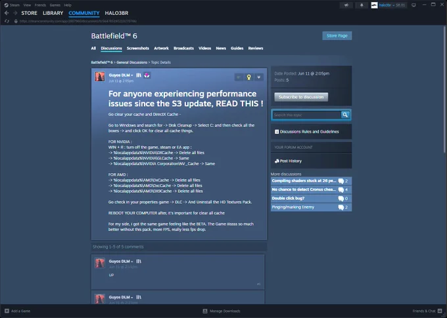Go to the LIBRARY section
The image size is (447, 318).
tap(53, 13)
